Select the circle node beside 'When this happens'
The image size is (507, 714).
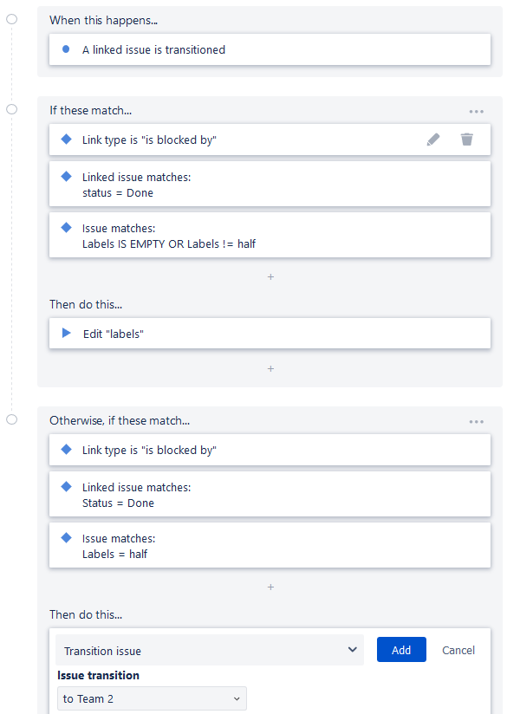(x=12, y=19)
